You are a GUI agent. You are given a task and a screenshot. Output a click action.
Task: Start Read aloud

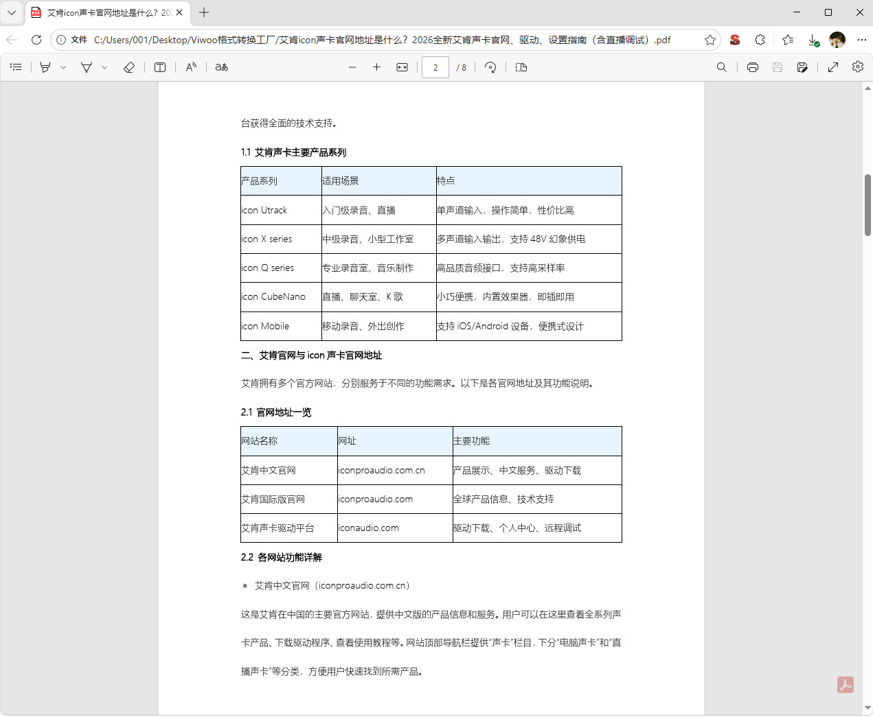pyautogui.click(x=192, y=67)
